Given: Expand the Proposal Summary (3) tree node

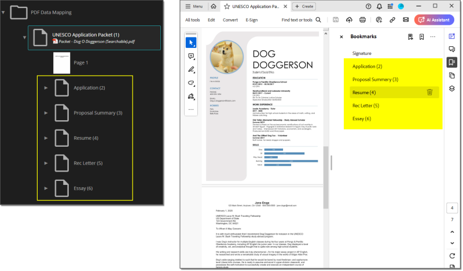Looking at the screenshot, I should tap(46, 113).
